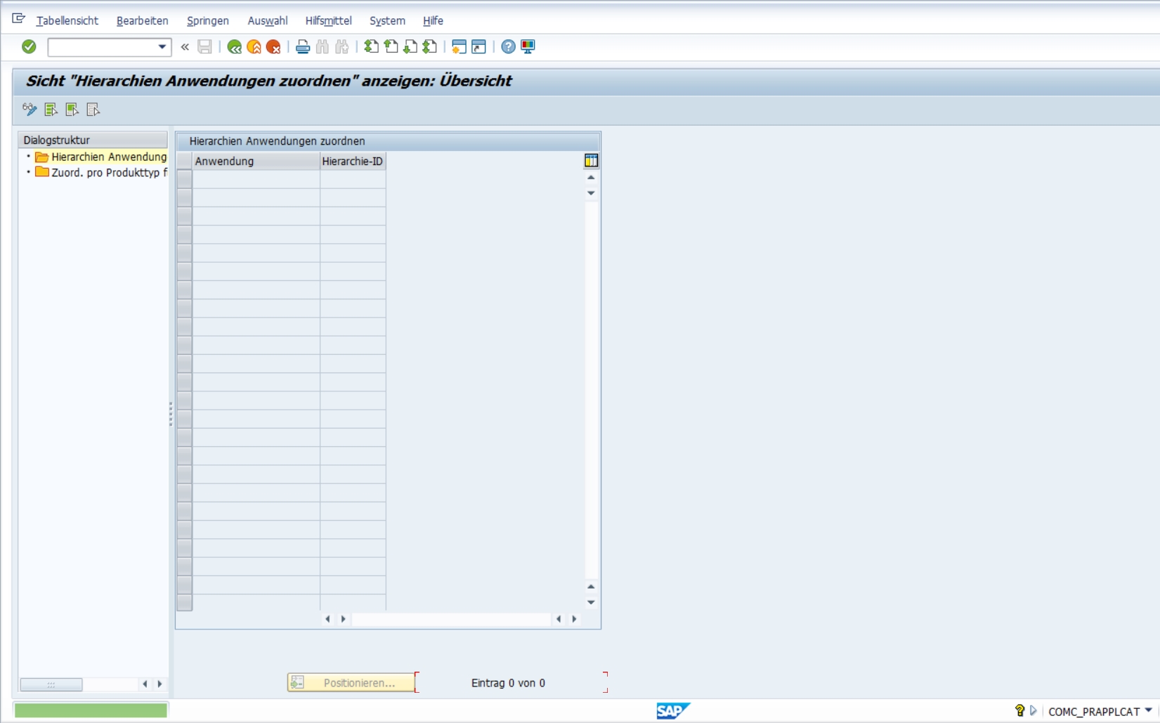The image size is (1160, 723).
Task: Open the transaction command field dropdown
Action: [x=162, y=47]
